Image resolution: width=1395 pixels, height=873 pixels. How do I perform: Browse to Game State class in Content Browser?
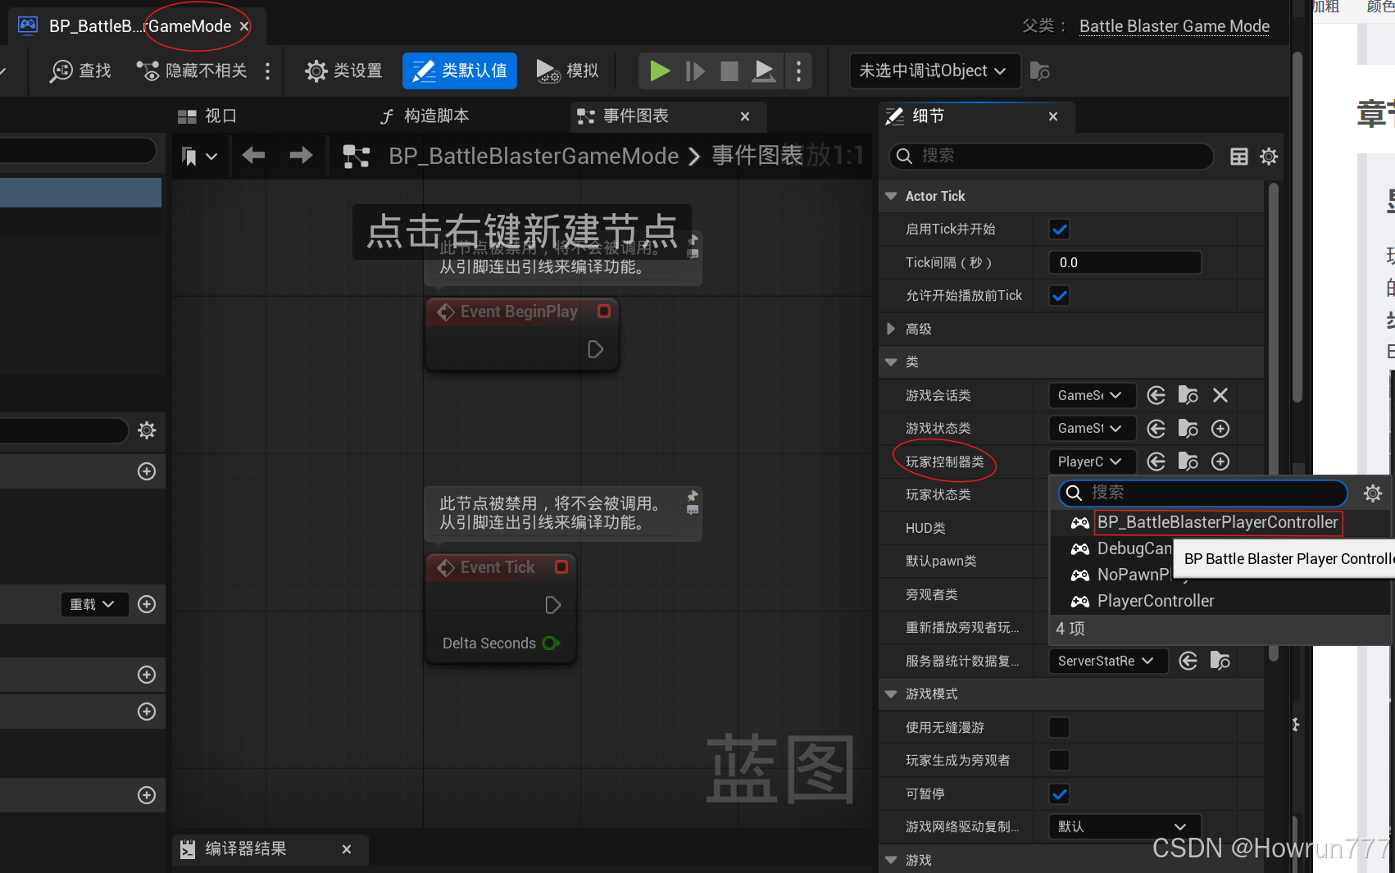coord(1188,429)
